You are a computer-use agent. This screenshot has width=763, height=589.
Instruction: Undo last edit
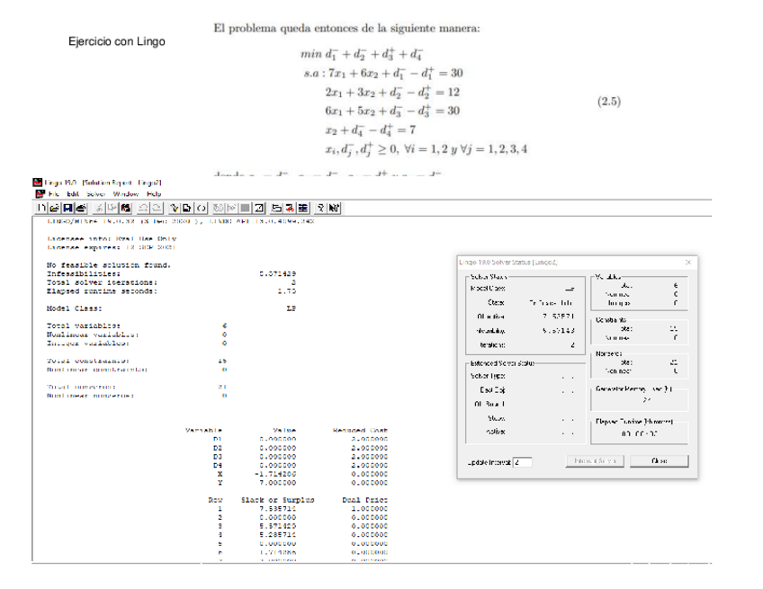143,208
